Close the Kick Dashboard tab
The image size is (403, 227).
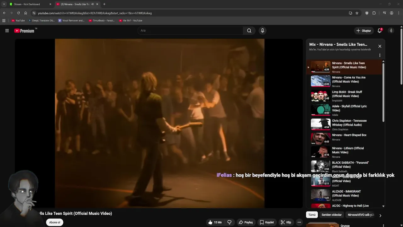click(x=50, y=4)
